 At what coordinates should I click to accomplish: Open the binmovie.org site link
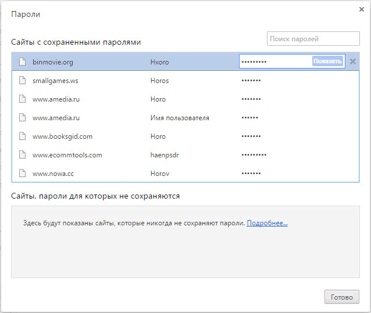point(52,62)
